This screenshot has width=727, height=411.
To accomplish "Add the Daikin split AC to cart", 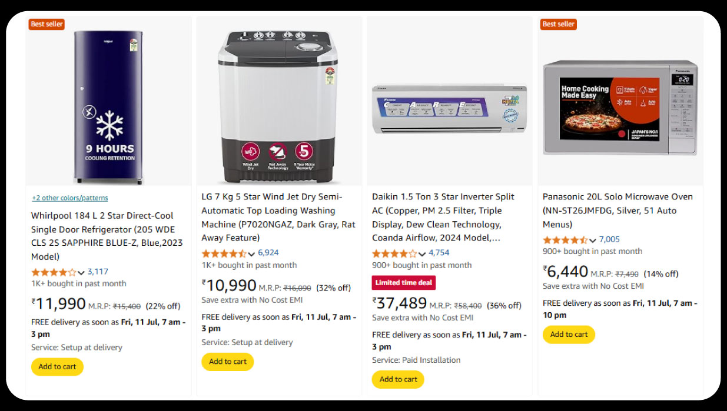I will click(x=399, y=379).
